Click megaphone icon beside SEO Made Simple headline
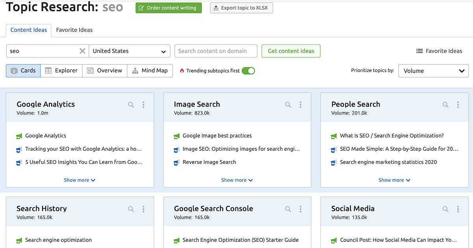The width and height of the screenshot is (473, 248). click(334, 150)
